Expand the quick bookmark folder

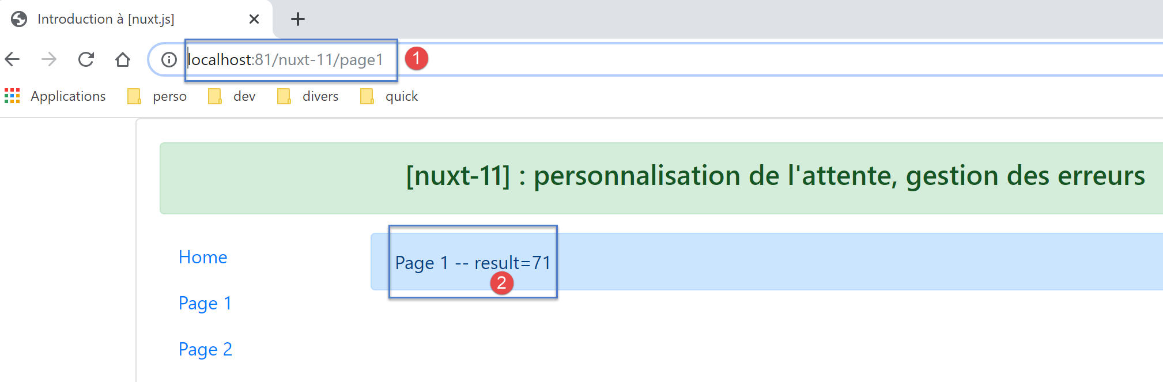pyautogui.click(x=390, y=96)
